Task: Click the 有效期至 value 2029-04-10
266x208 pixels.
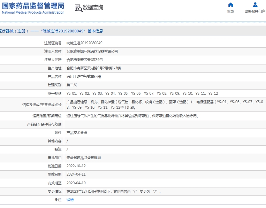Action: click(76, 183)
